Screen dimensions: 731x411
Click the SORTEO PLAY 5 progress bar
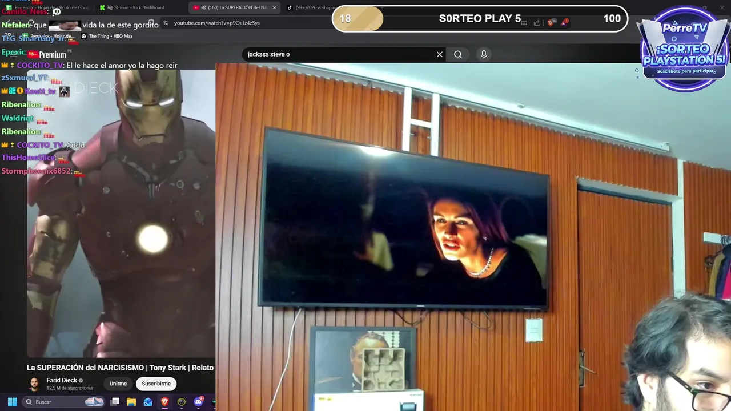coord(480,18)
